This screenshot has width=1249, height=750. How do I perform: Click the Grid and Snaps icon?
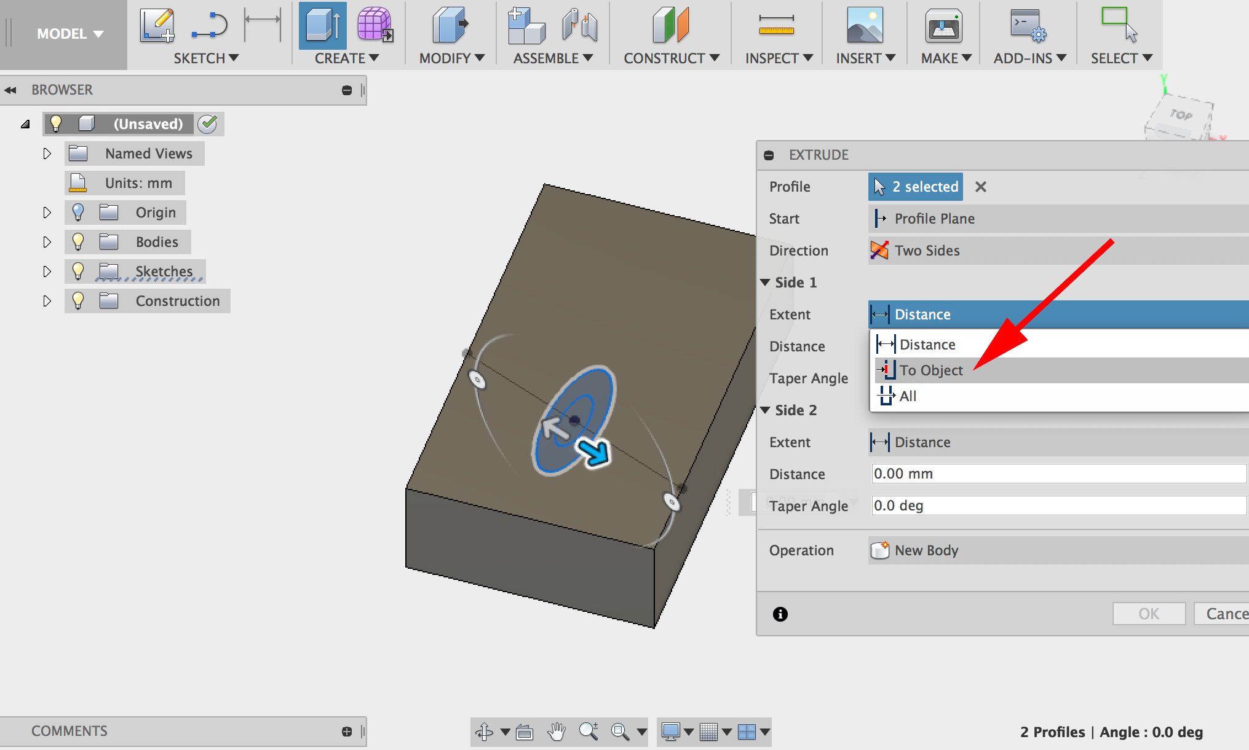click(708, 732)
